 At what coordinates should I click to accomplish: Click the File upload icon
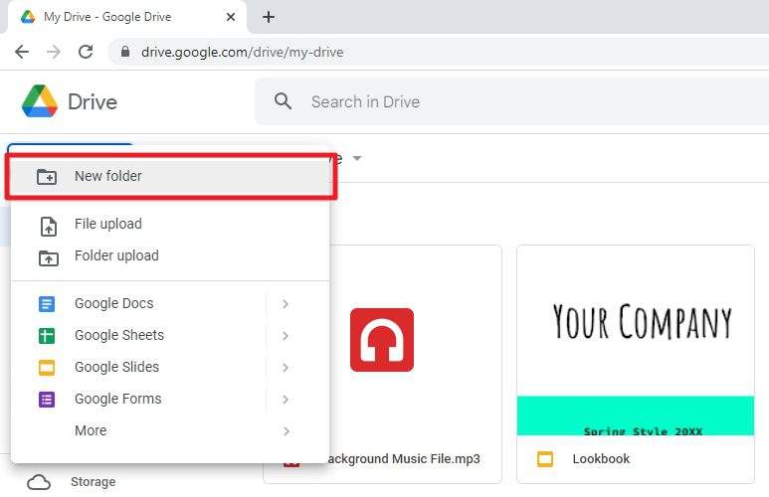click(48, 227)
